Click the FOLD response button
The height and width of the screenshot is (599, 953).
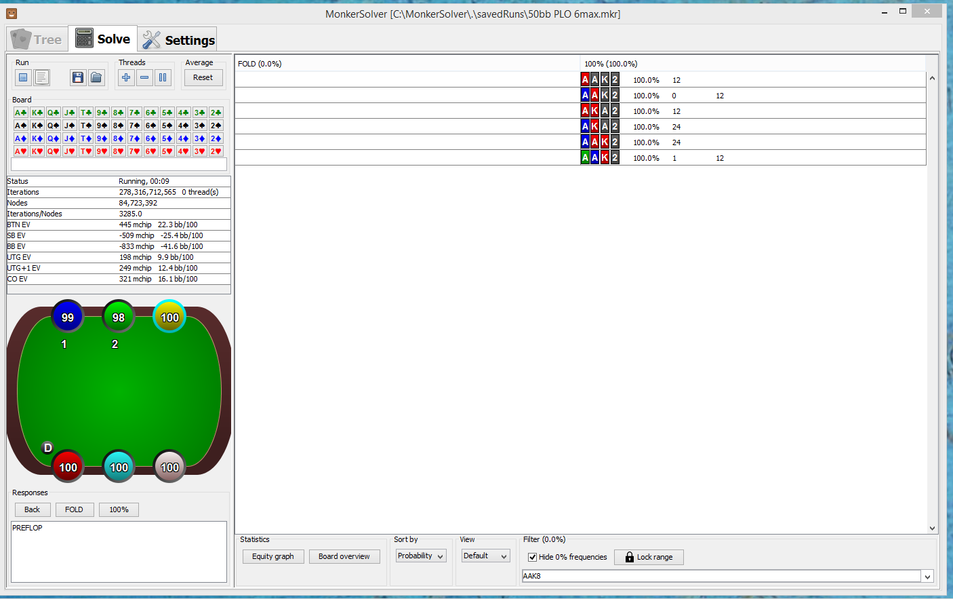click(74, 509)
